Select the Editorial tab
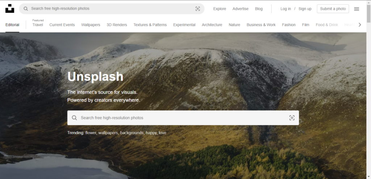The width and height of the screenshot is (371, 179). (x=12, y=25)
